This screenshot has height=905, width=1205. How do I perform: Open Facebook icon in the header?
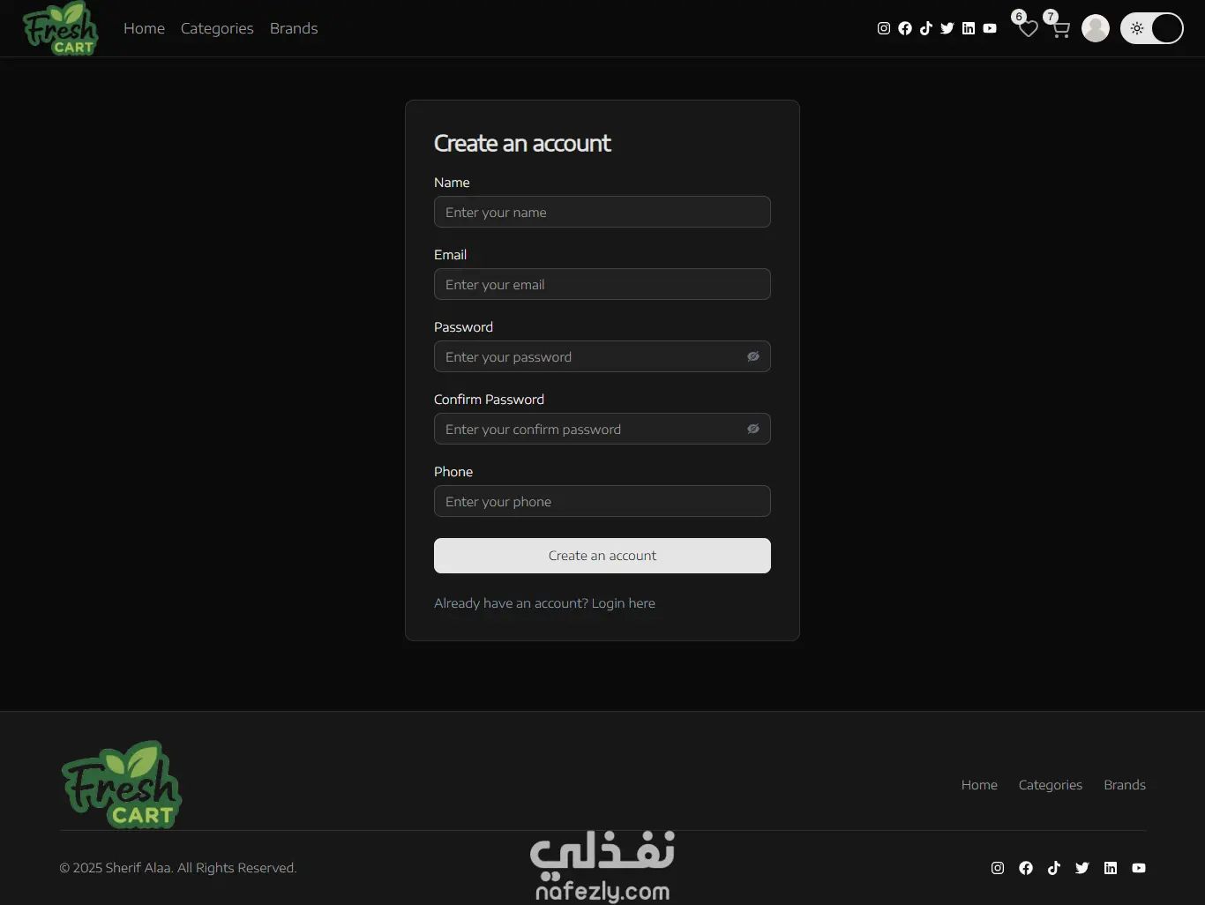click(905, 28)
